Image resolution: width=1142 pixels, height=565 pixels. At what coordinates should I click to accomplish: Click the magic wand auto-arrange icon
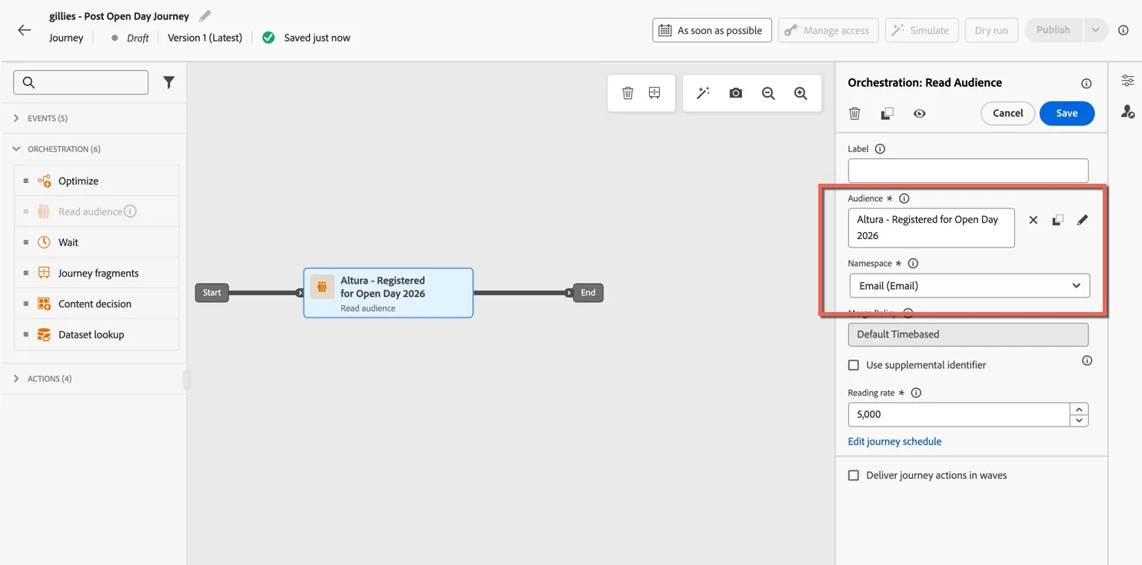703,93
